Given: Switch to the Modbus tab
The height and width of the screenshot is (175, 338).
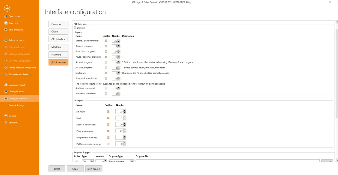Looking at the screenshot, I should click(59, 47).
